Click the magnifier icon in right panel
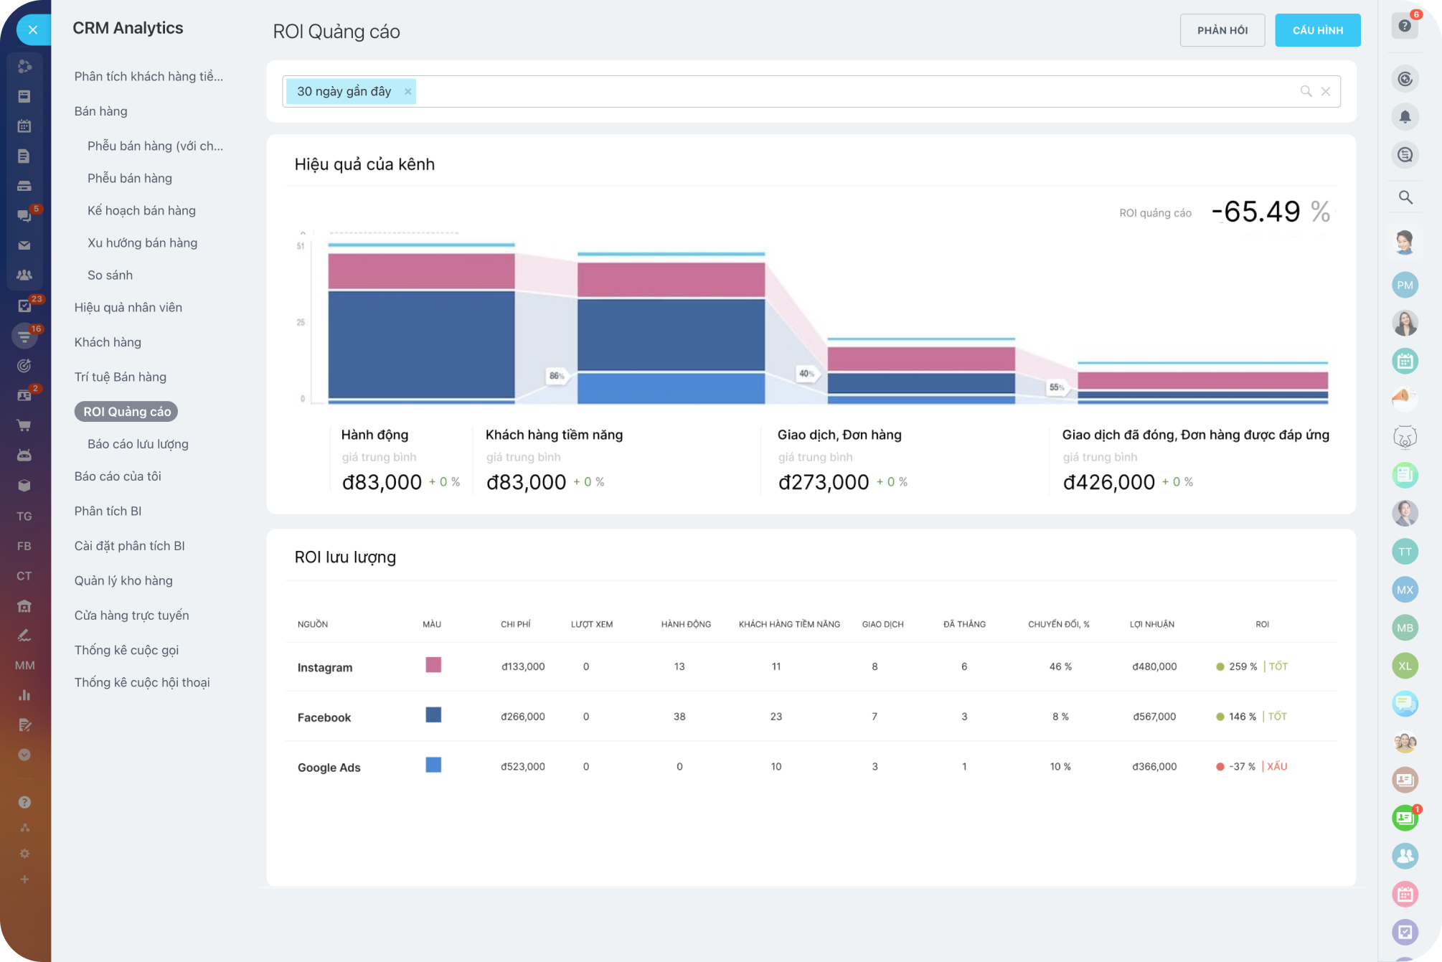Image resolution: width=1442 pixels, height=962 pixels. point(1405,197)
